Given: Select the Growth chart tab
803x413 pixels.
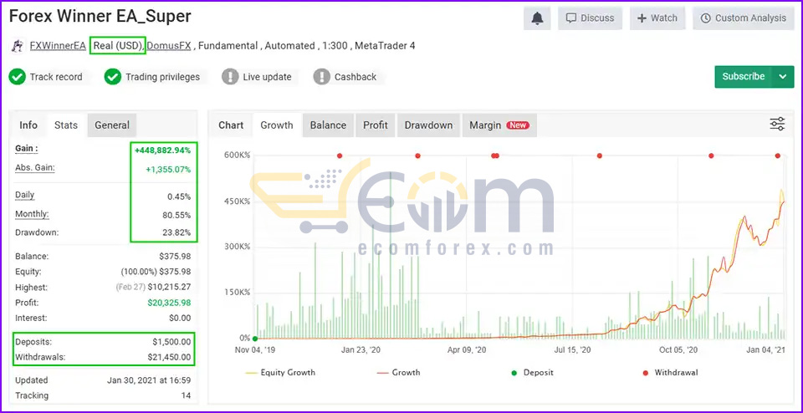Looking at the screenshot, I should pos(277,125).
